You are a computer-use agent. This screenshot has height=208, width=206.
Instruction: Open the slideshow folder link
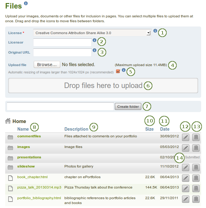26,167
